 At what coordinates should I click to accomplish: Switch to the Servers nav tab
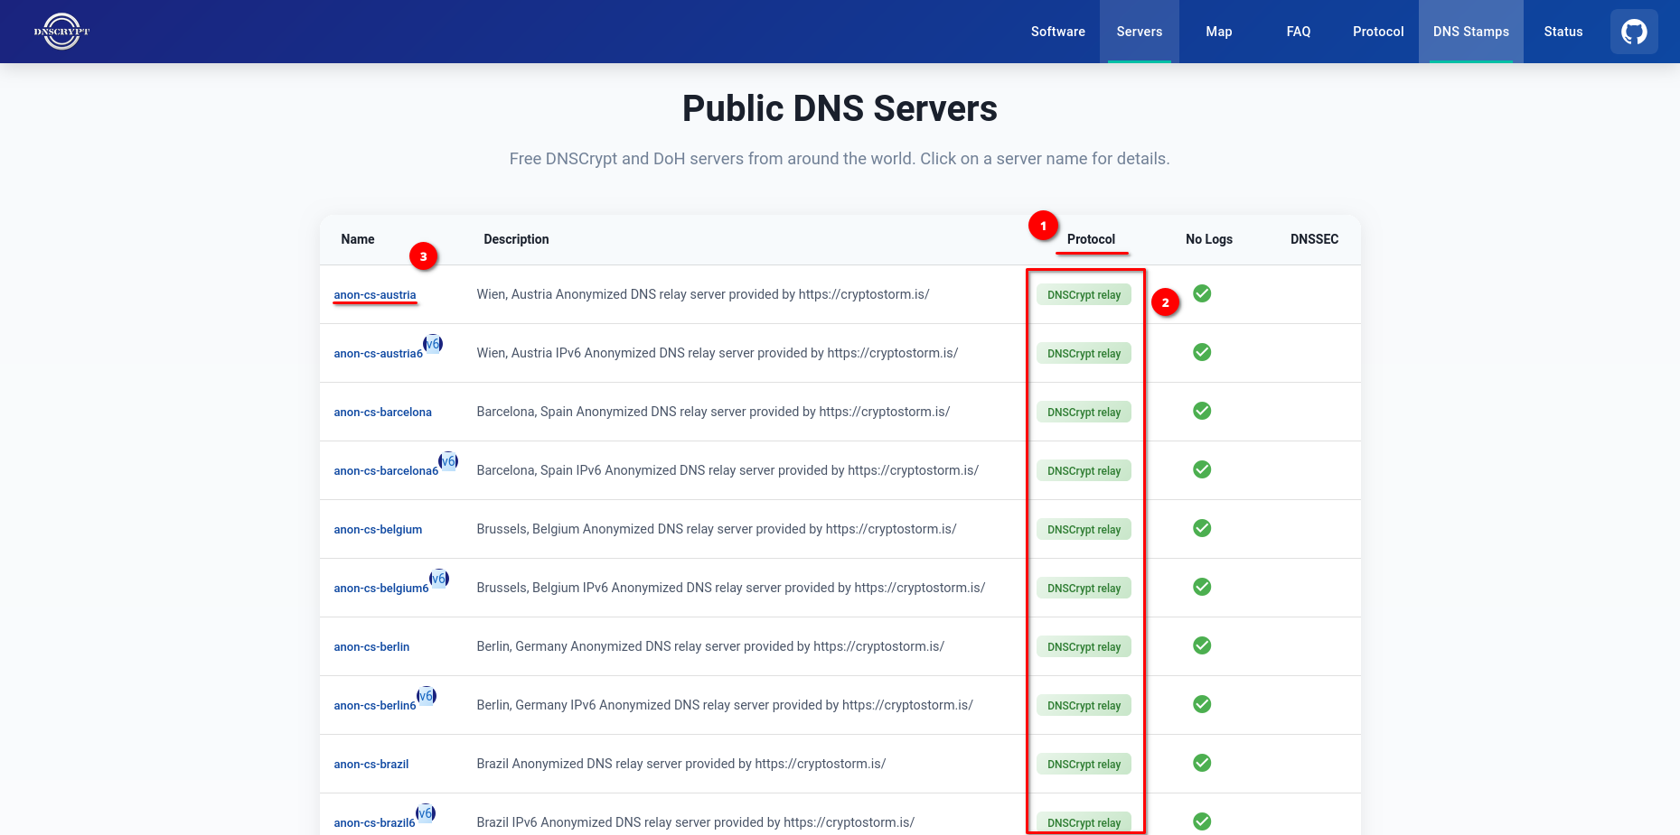click(1140, 32)
